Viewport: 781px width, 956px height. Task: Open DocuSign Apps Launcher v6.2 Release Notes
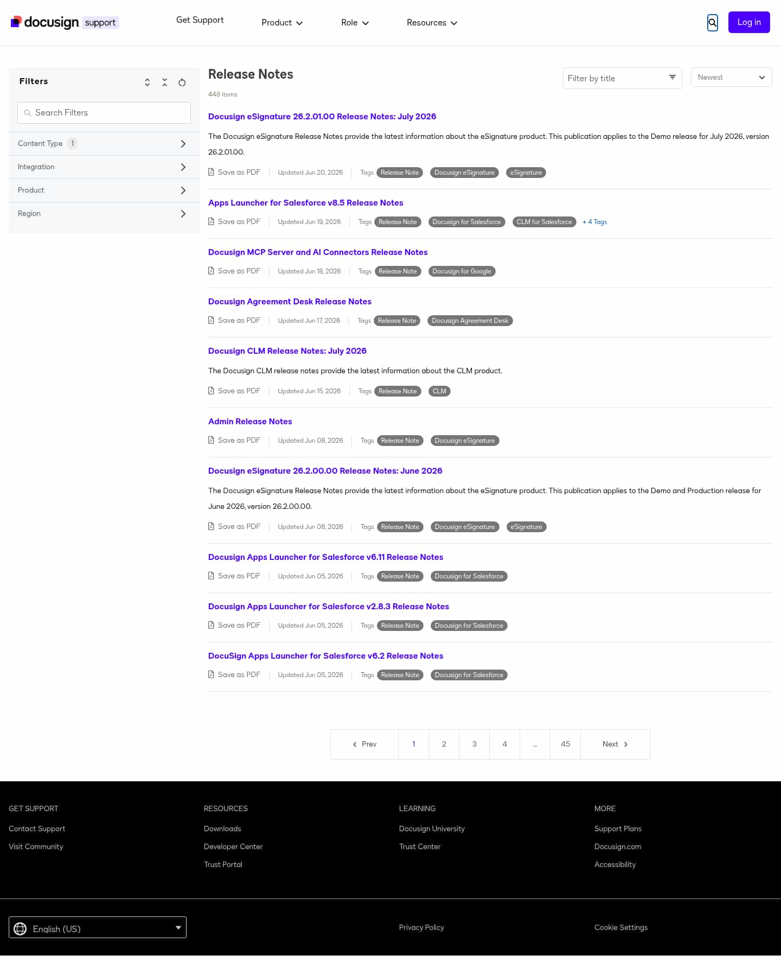pyautogui.click(x=326, y=656)
